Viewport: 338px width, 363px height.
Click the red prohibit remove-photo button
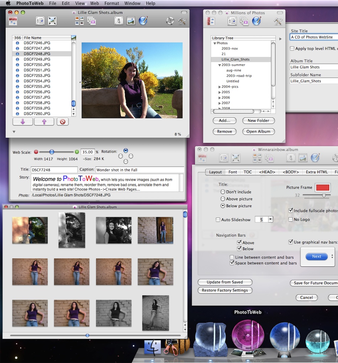[x=63, y=122]
